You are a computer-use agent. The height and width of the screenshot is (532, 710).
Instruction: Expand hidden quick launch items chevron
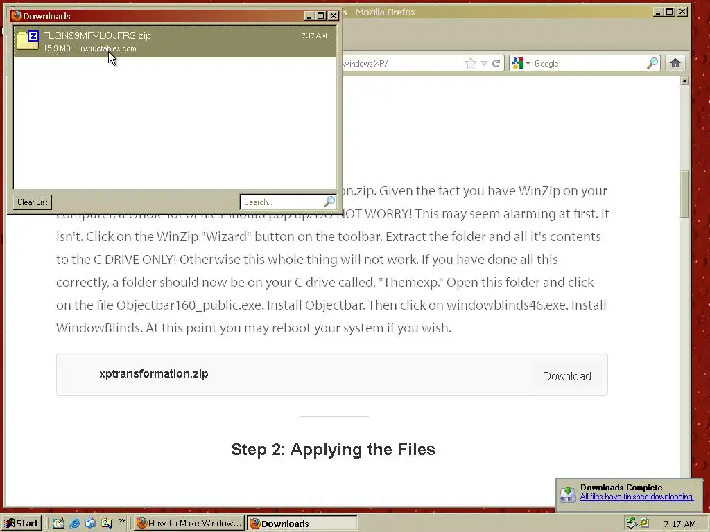click(121, 521)
